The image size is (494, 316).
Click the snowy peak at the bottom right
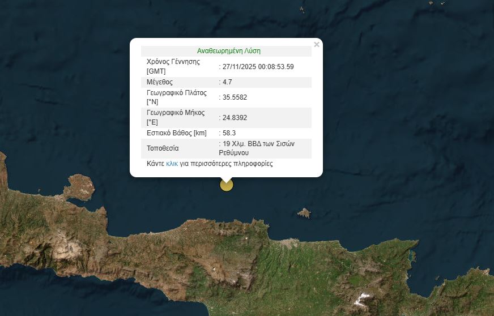click(363, 298)
